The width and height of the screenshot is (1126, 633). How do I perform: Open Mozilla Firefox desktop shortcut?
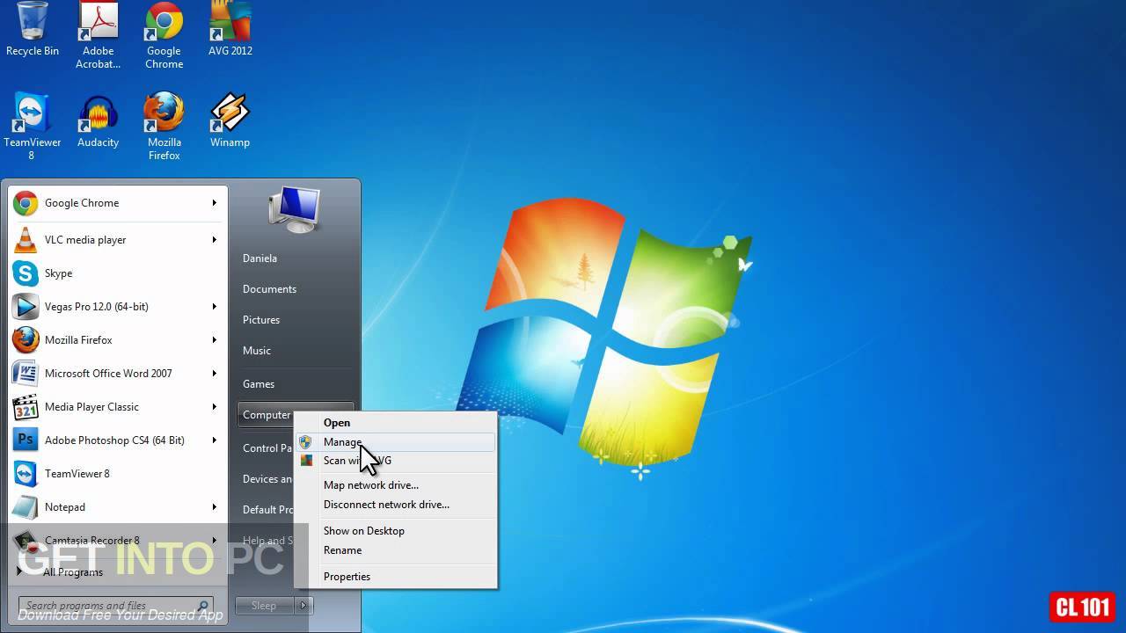[164, 127]
